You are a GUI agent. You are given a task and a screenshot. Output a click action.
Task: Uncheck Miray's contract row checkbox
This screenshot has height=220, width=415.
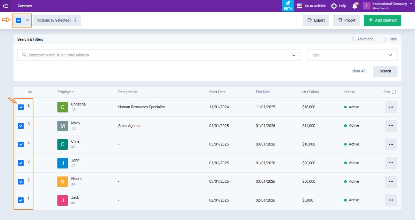pyautogui.click(x=21, y=126)
